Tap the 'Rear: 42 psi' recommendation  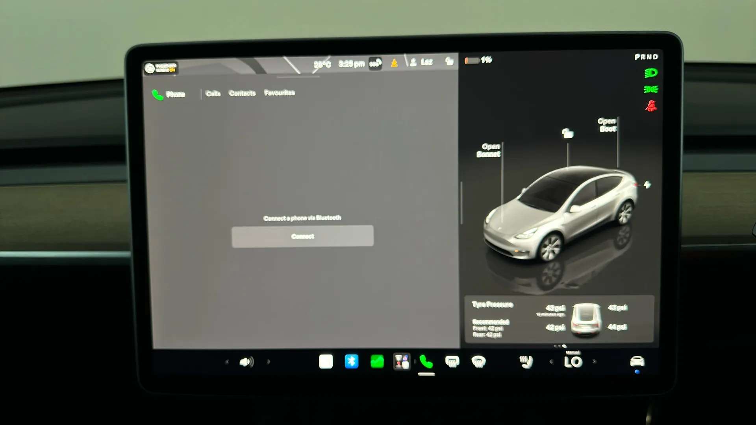487,335
